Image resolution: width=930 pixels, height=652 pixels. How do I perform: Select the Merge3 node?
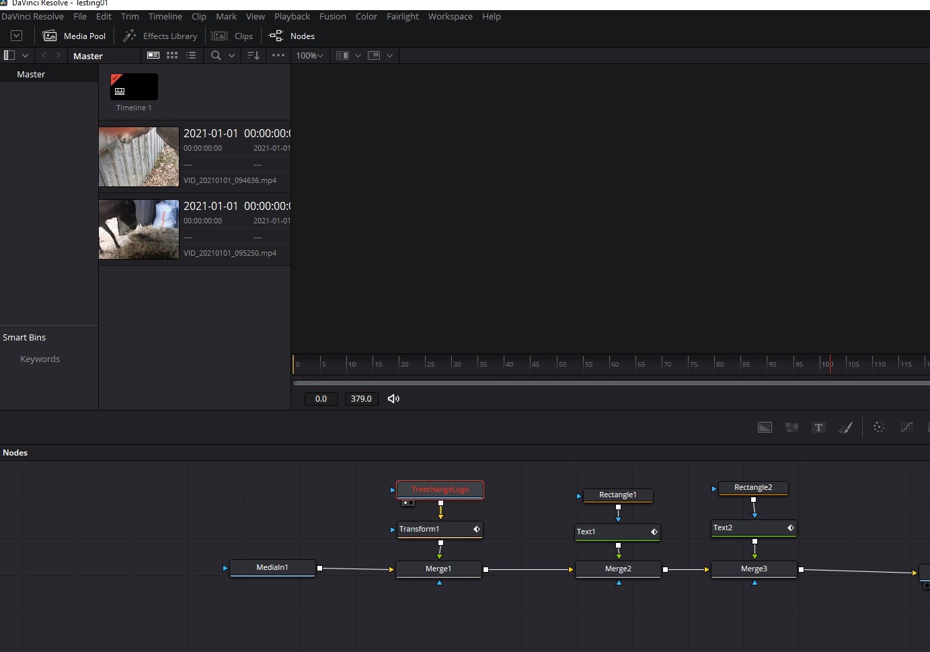pyautogui.click(x=754, y=569)
